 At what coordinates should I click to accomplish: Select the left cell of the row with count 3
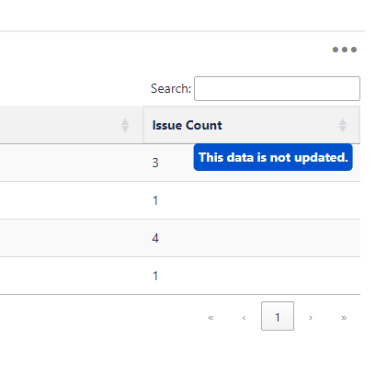click(x=71, y=163)
